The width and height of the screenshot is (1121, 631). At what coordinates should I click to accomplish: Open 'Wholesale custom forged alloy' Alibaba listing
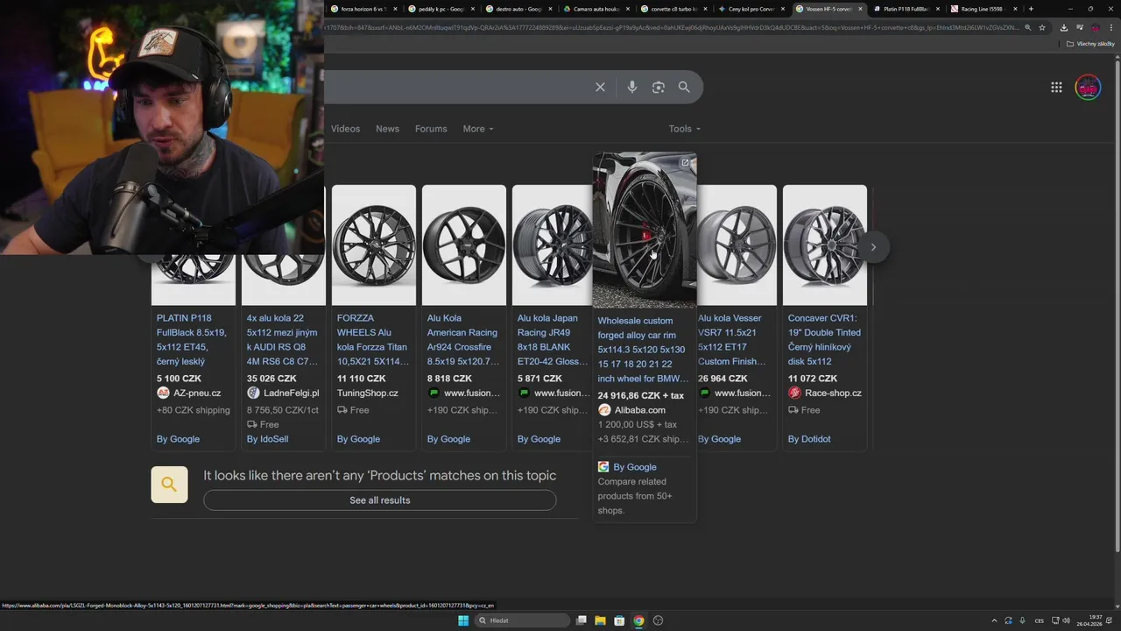pyautogui.click(x=643, y=350)
